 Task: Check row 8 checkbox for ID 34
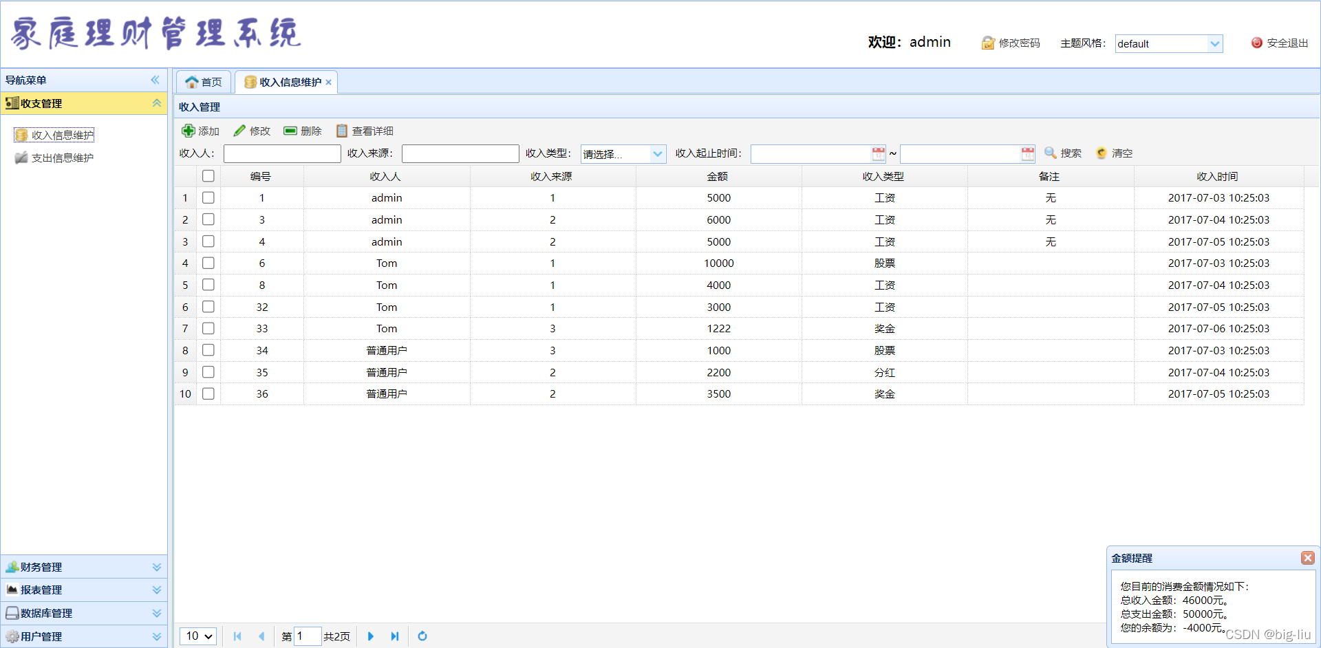(208, 350)
